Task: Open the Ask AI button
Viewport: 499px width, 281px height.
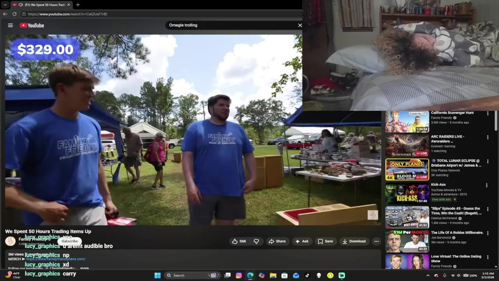Action: [x=302, y=241]
